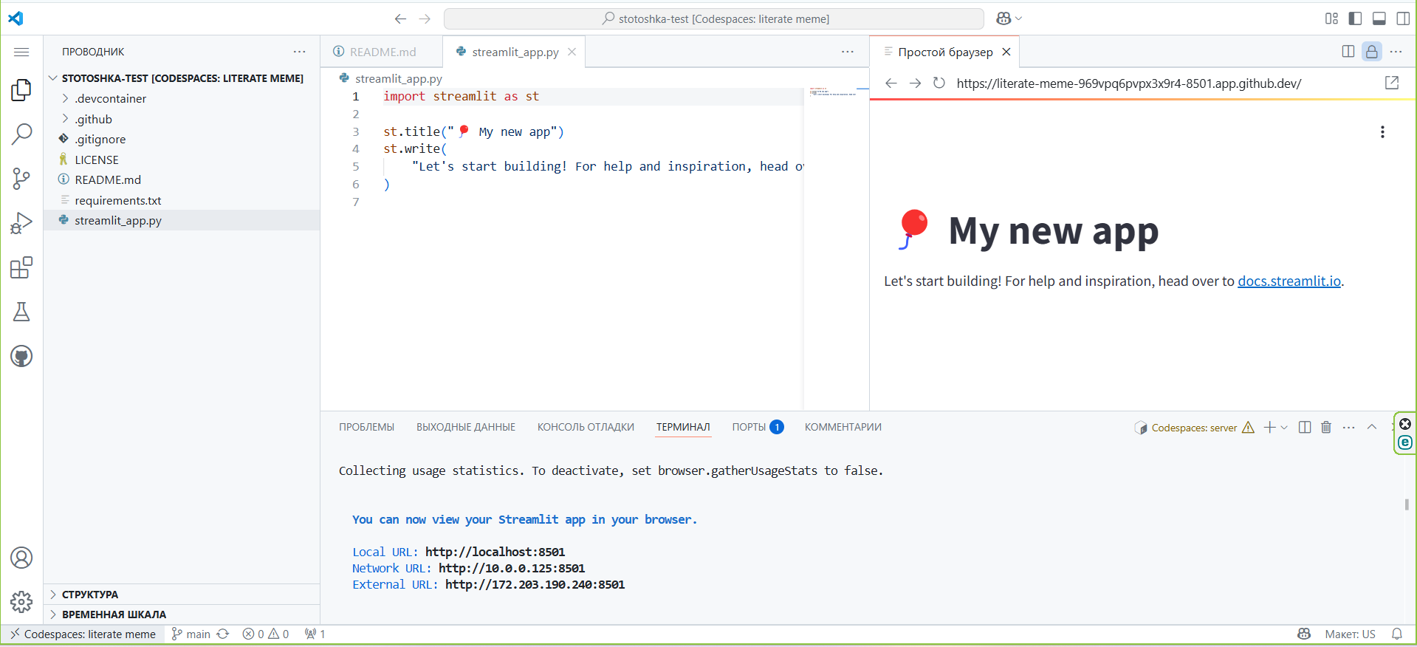Open the Source Control view
The height and width of the screenshot is (647, 1417).
click(x=21, y=179)
